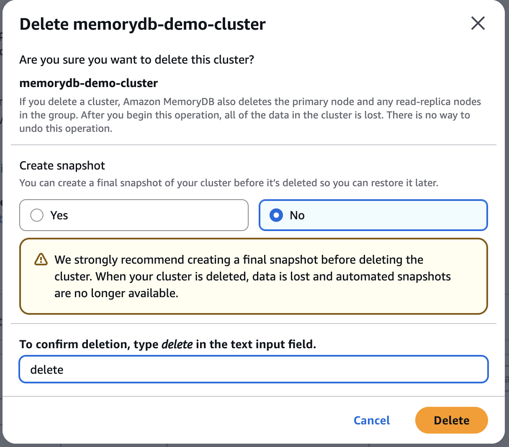509x447 pixels.
Task: Click the dialog title Delete memorydb-demo-cluster
Action: coord(142,24)
